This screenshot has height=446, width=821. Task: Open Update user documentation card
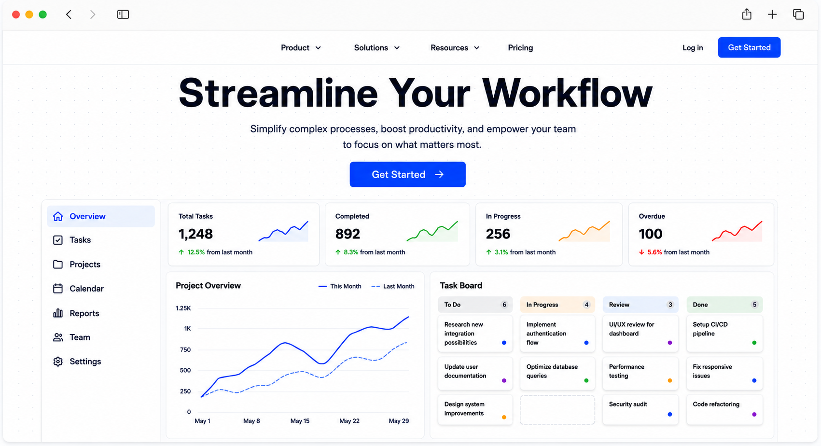[475, 373]
